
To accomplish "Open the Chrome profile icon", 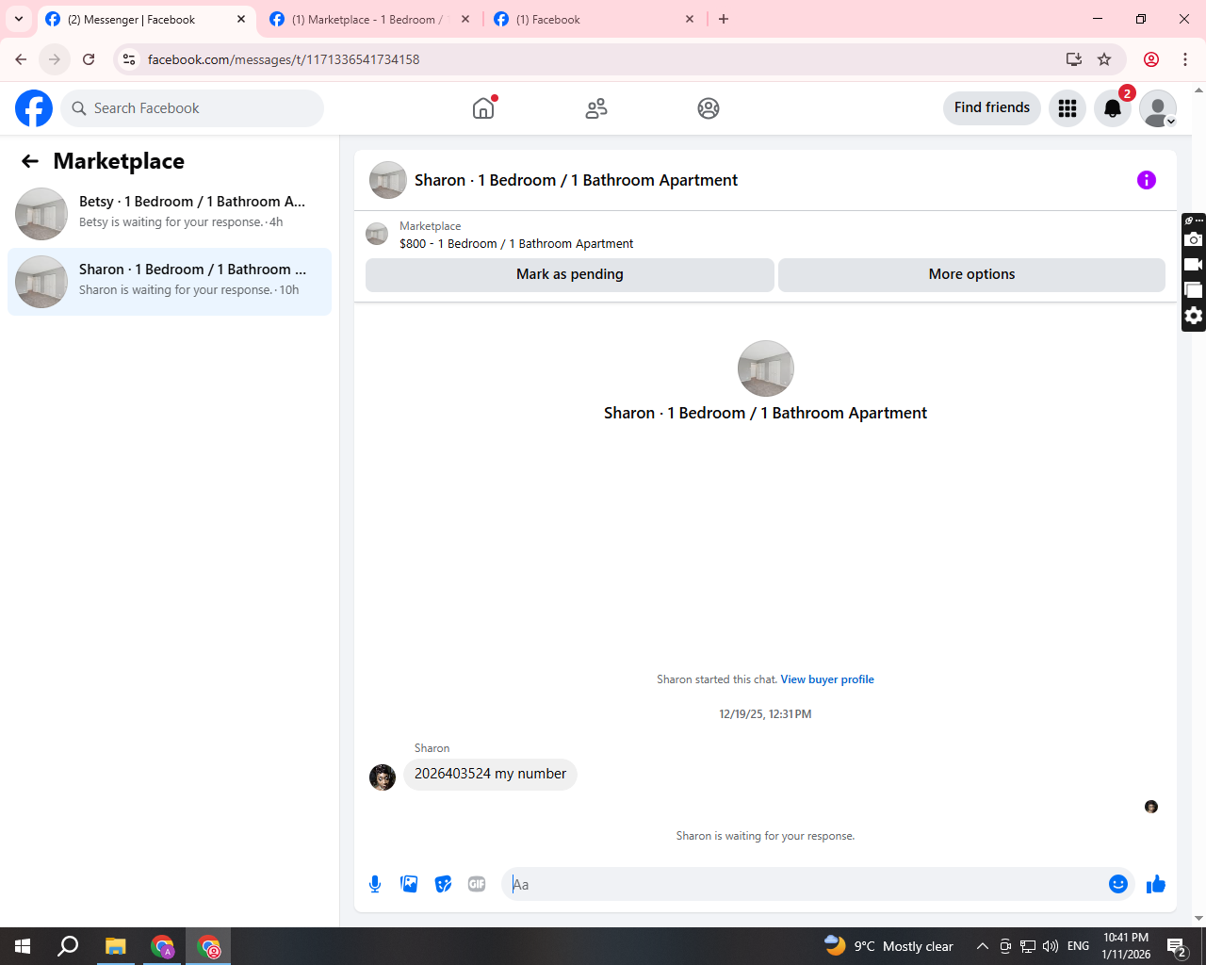I will pos(1151,59).
